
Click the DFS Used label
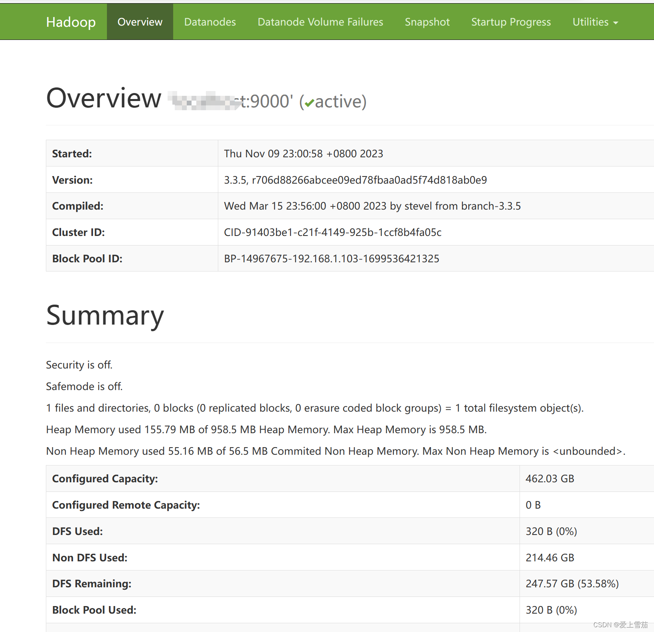(77, 531)
